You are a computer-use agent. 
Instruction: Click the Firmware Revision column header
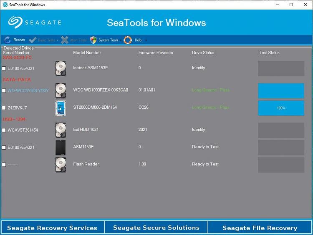pyautogui.click(x=156, y=52)
